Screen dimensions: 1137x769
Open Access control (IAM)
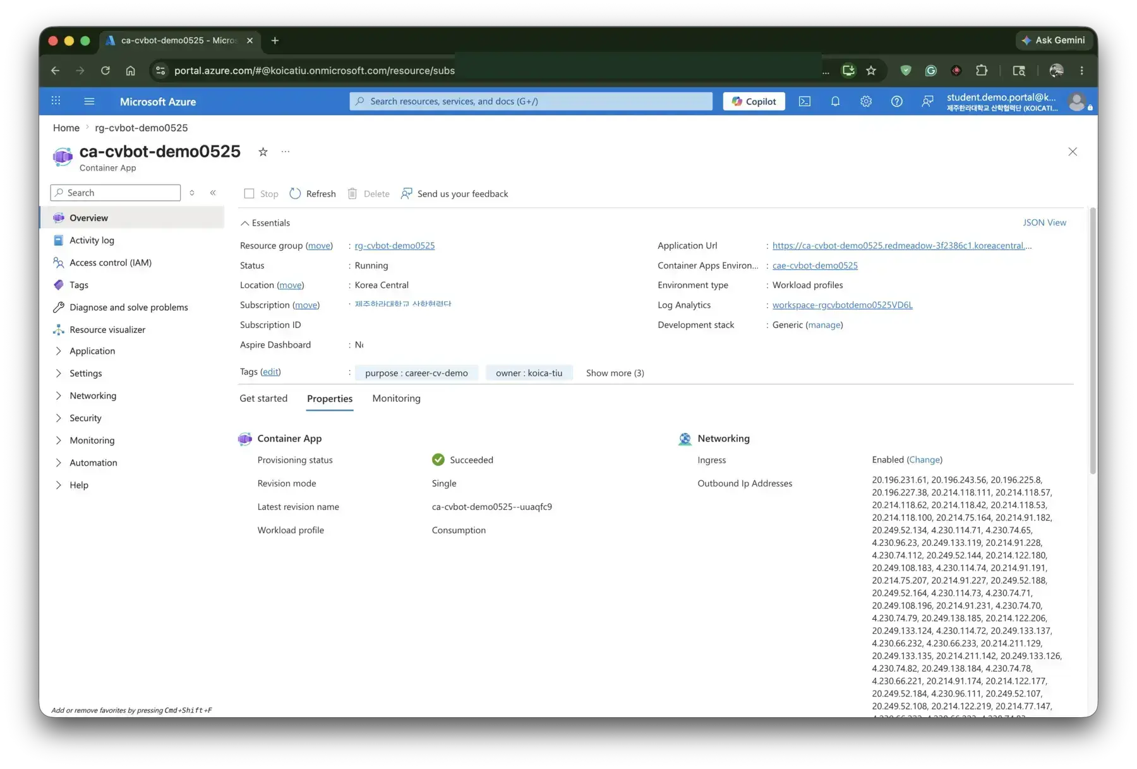111,262
